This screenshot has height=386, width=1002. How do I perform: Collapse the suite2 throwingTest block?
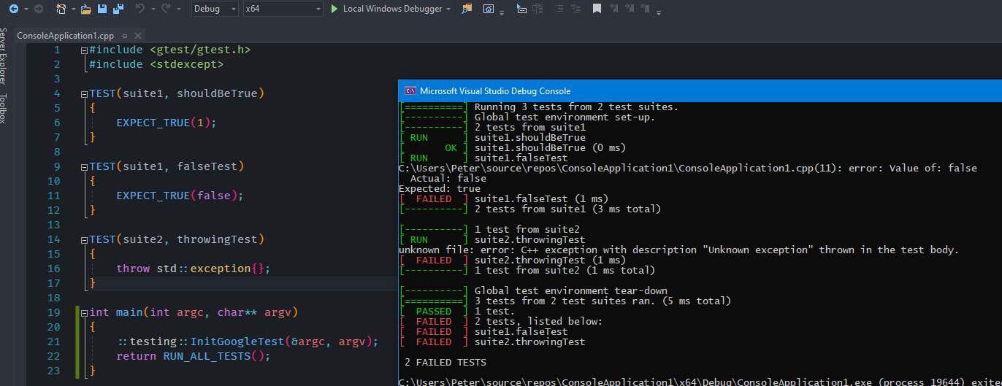(85, 240)
